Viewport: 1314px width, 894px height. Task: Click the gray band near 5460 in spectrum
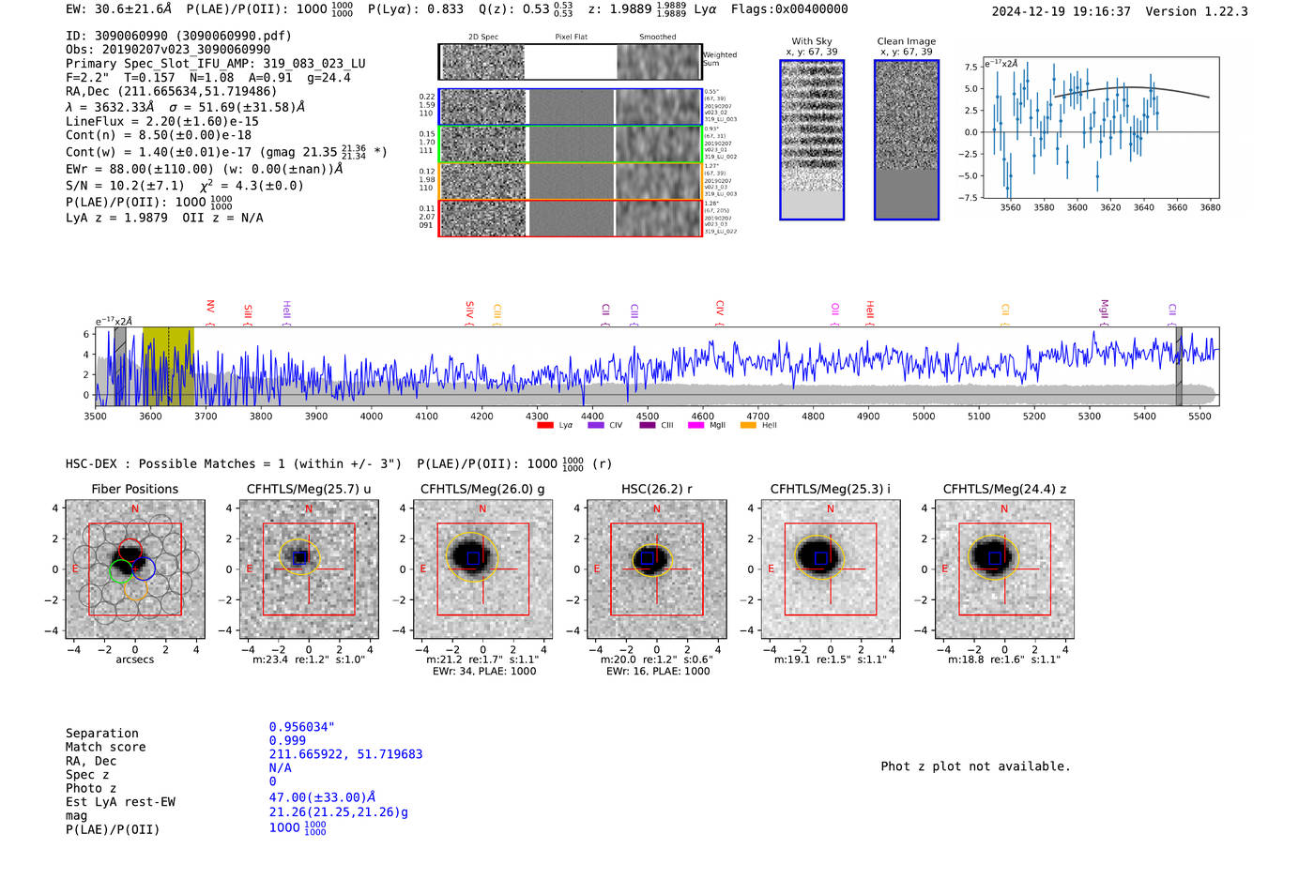pyautogui.click(x=1179, y=367)
